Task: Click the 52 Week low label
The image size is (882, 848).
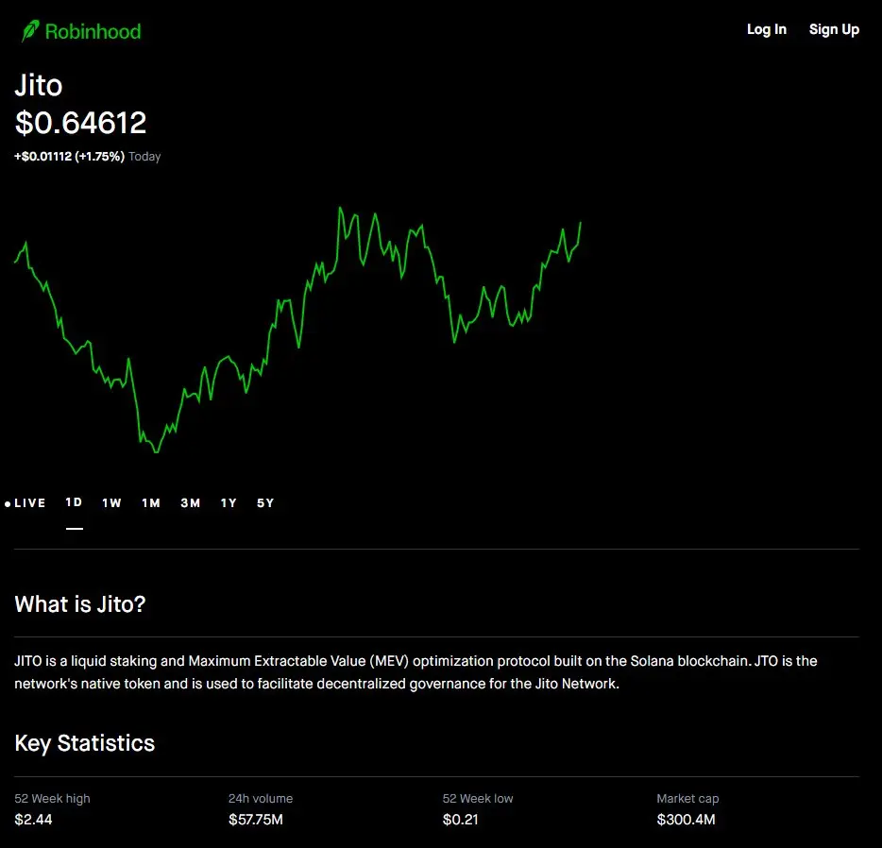Action: point(478,799)
